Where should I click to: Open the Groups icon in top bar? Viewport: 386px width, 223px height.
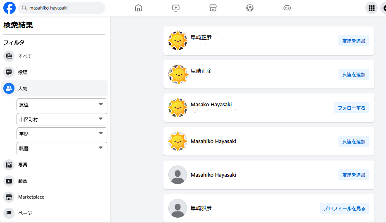point(250,8)
